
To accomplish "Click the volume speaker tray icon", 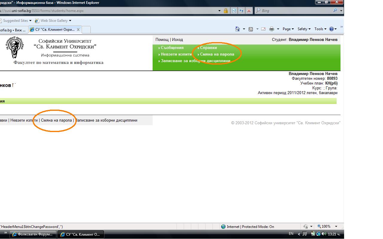I will click(x=324, y=234).
